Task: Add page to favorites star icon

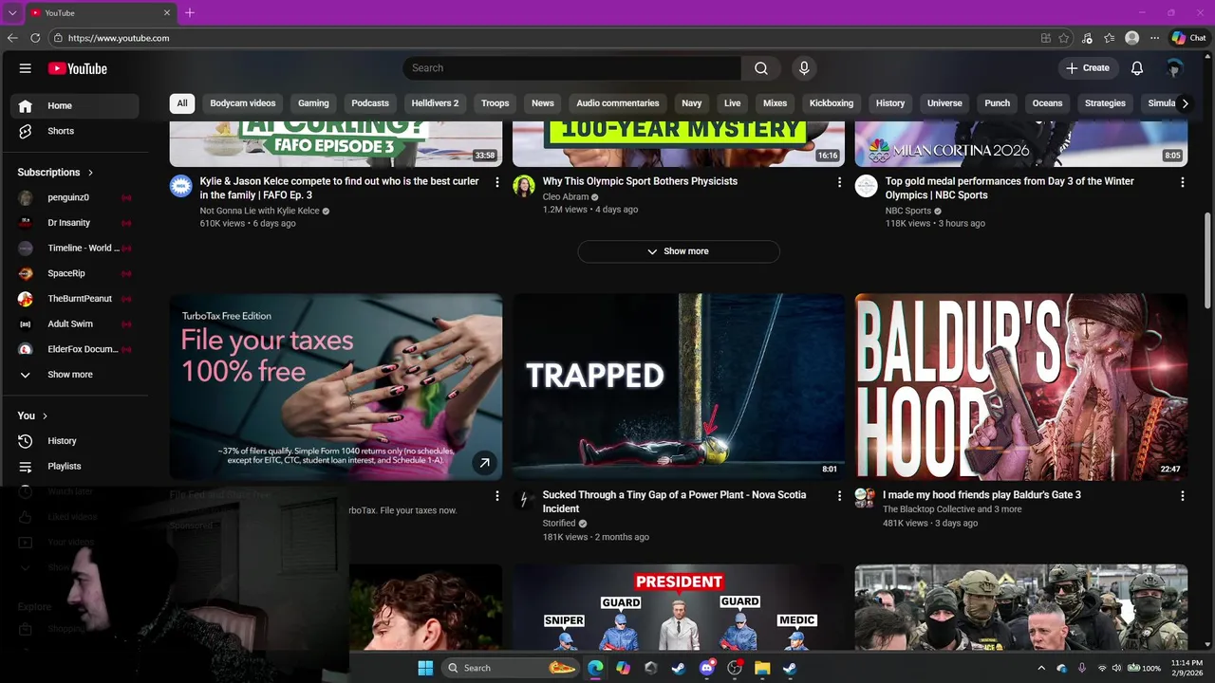Action: (1064, 38)
